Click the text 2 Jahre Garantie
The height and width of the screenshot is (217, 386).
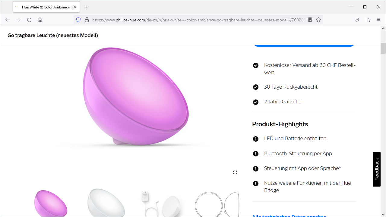(x=283, y=102)
